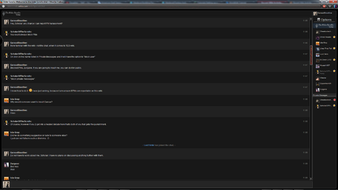Click the star on the ScholarOfTh... private message

click(x=334, y=106)
